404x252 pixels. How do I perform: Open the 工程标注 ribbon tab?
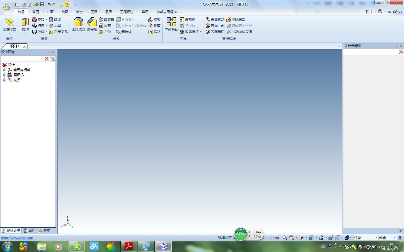tap(127, 12)
